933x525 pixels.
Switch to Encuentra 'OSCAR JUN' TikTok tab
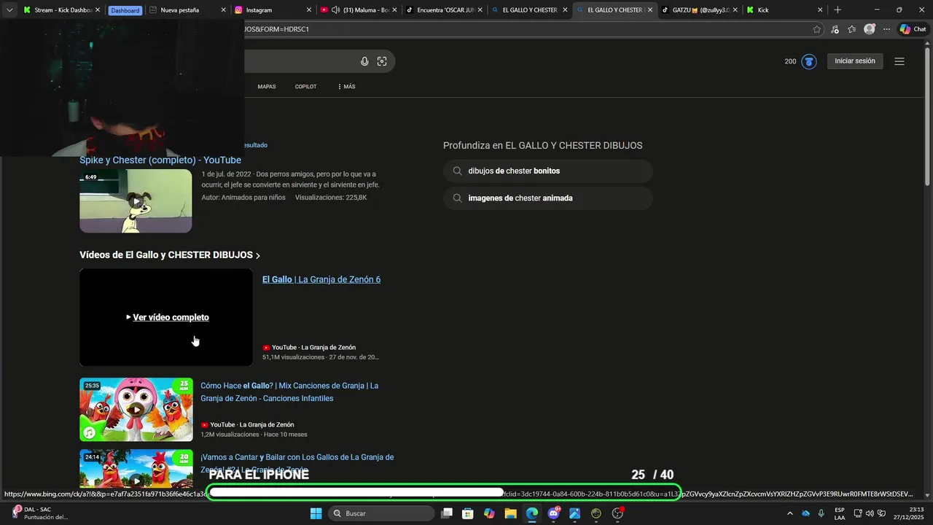click(443, 10)
